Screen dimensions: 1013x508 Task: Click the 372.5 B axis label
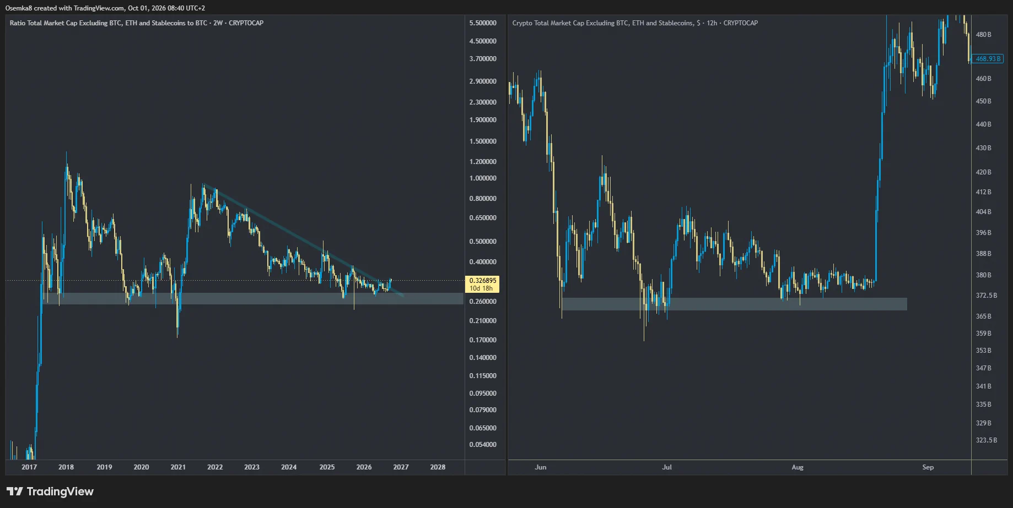click(987, 296)
